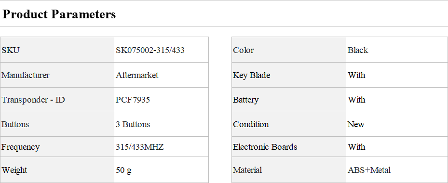This screenshot has height=183, width=448.
Task: Select the ABS+Metal material value
Action: (x=369, y=170)
